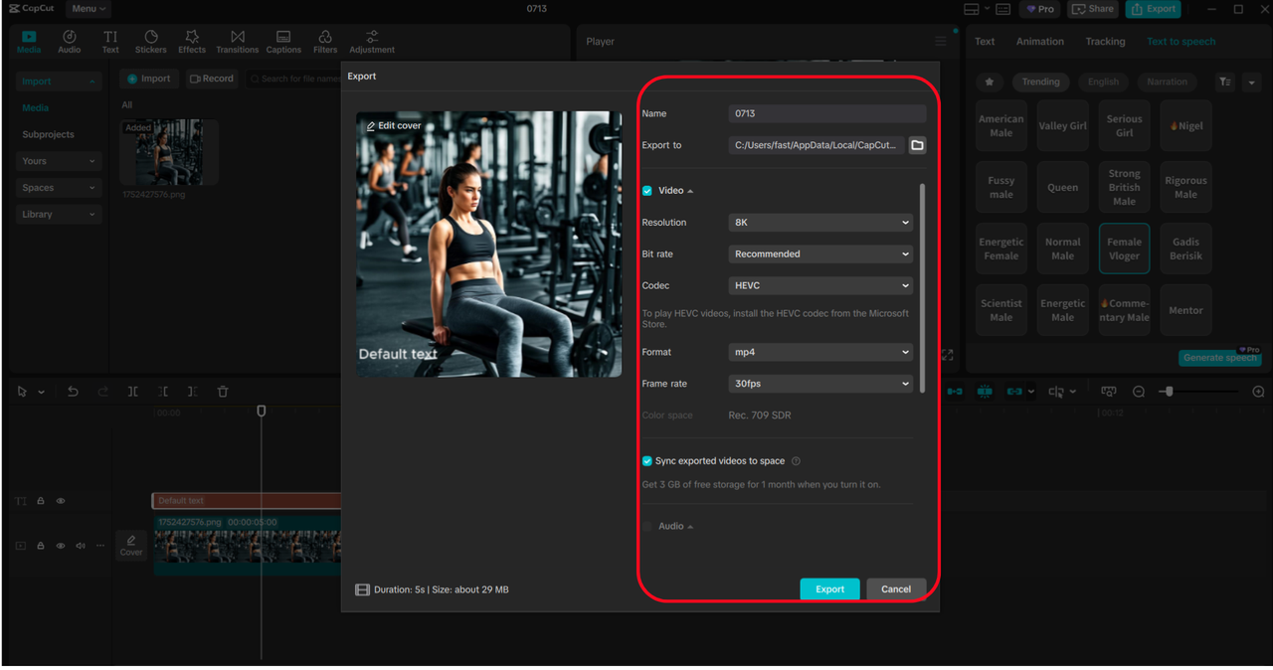The image size is (1273, 670).
Task: Click the folder icon beside Export to path
Action: (917, 145)
